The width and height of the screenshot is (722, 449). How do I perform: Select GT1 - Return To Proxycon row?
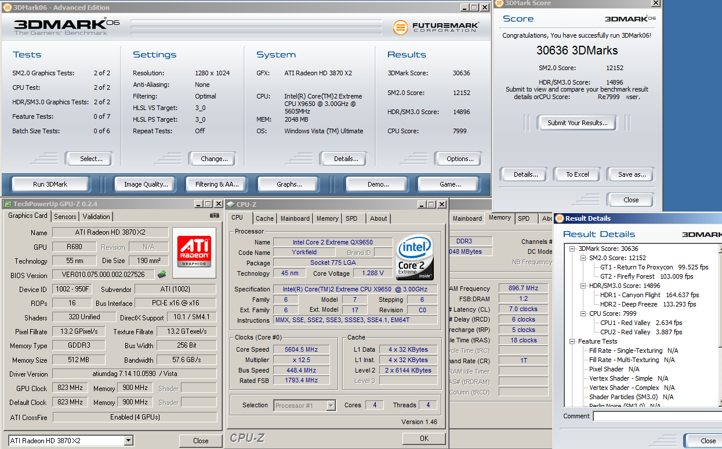(654, 267)
